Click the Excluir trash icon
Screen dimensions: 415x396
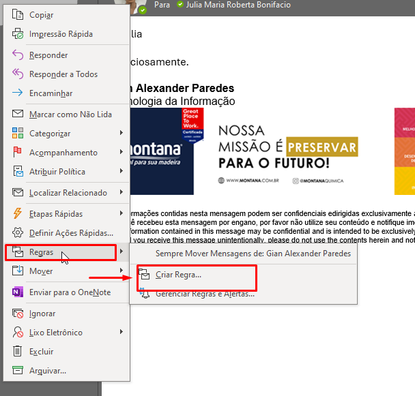point(17,352)
